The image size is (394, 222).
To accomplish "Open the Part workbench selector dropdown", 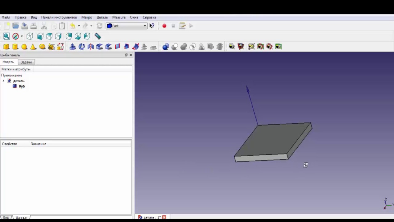I will (127, 26).
